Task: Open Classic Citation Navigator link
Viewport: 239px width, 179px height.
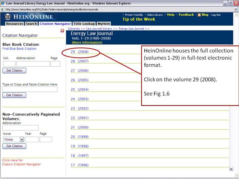Action: pyautogui.click(x=21, y=162)
